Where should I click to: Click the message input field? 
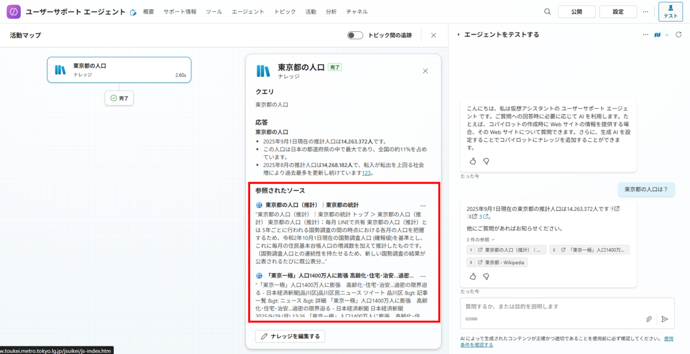point(568,306)
